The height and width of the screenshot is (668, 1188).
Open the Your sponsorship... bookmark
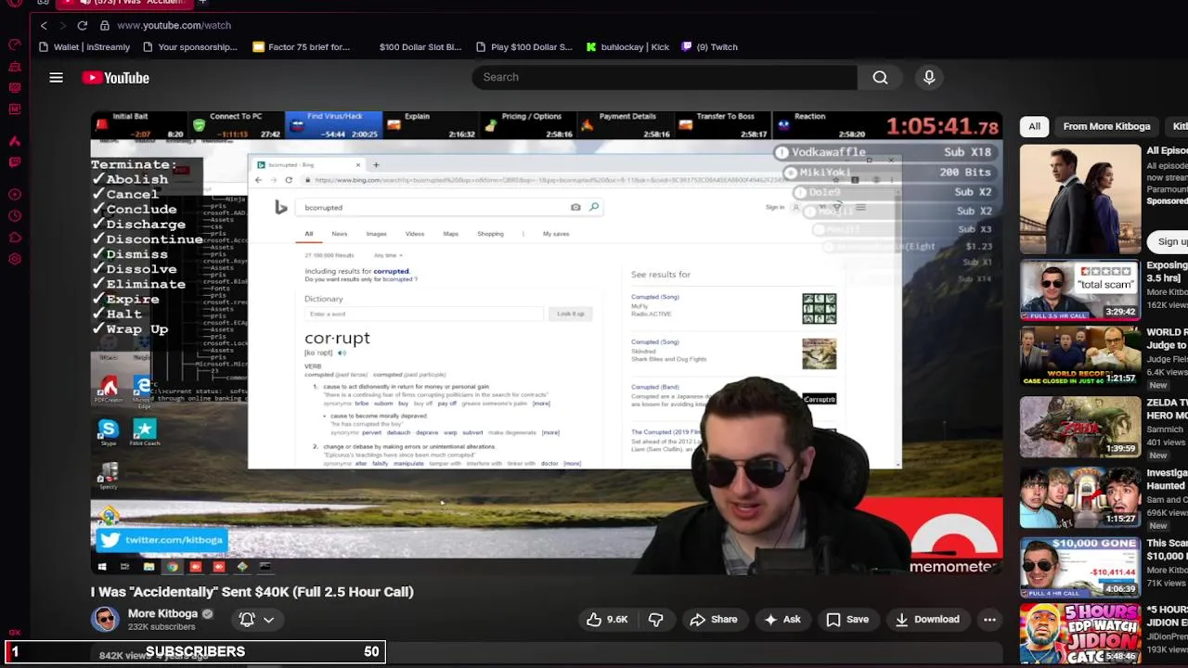click(x=189, y=46)
